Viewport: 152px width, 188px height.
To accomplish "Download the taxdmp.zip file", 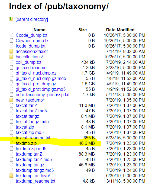I will coord(26,143).
